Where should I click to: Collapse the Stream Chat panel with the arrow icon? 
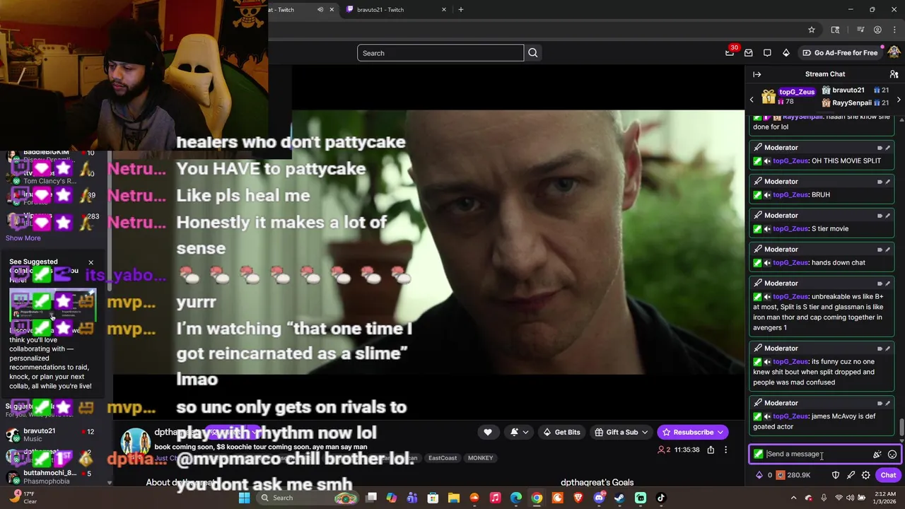pos(757,74)
